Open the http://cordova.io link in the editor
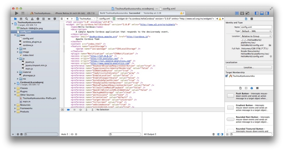 (x=137, y=37)
